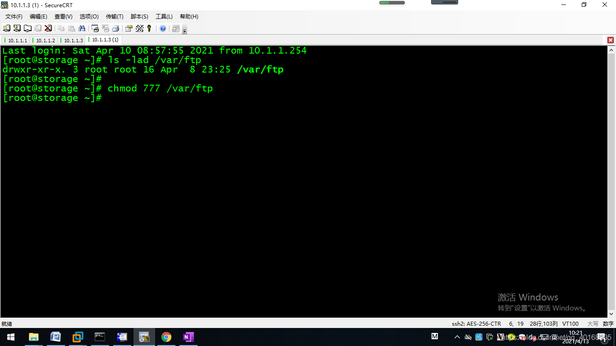Open the 工具(L) menu

pyautogui.click(x=164, y=17)
